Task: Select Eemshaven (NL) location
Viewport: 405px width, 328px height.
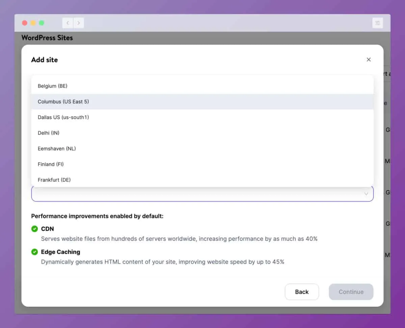Action: [x=57, y=149]
